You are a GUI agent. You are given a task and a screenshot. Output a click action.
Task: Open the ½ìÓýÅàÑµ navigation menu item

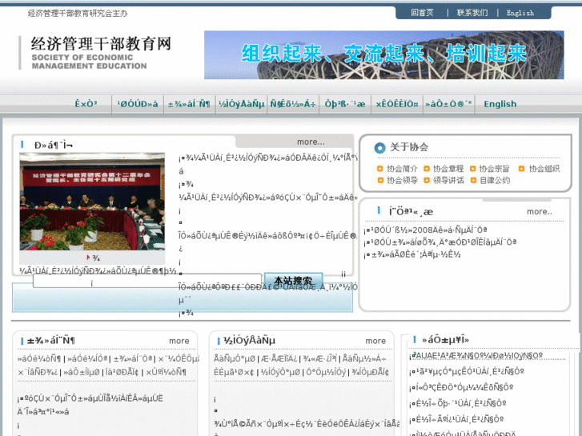(241, 104)
